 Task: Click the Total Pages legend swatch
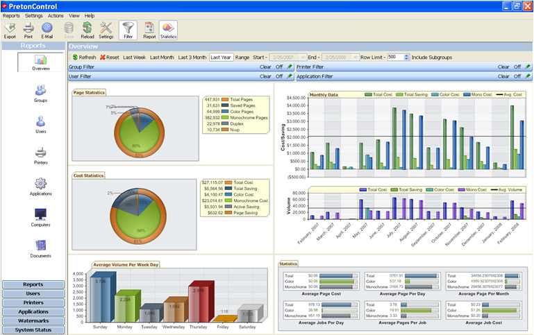225,99
